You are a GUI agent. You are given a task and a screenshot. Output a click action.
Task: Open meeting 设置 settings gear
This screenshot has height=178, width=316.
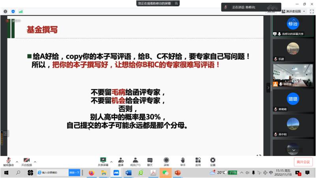[x=213, y=161]
